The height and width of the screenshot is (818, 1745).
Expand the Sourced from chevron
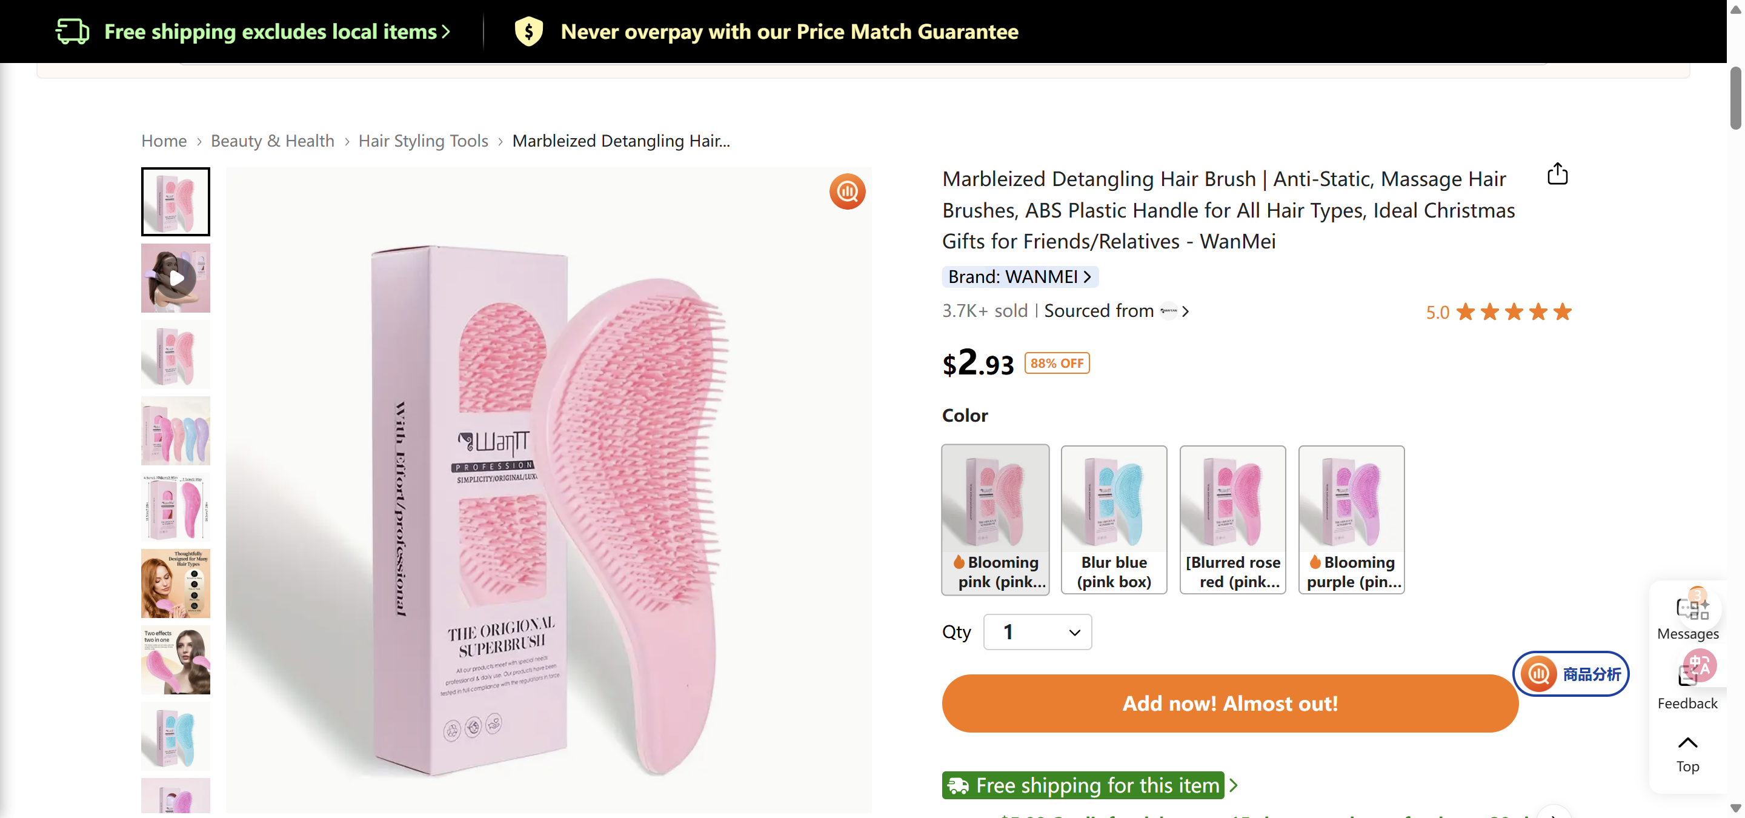1186,311
